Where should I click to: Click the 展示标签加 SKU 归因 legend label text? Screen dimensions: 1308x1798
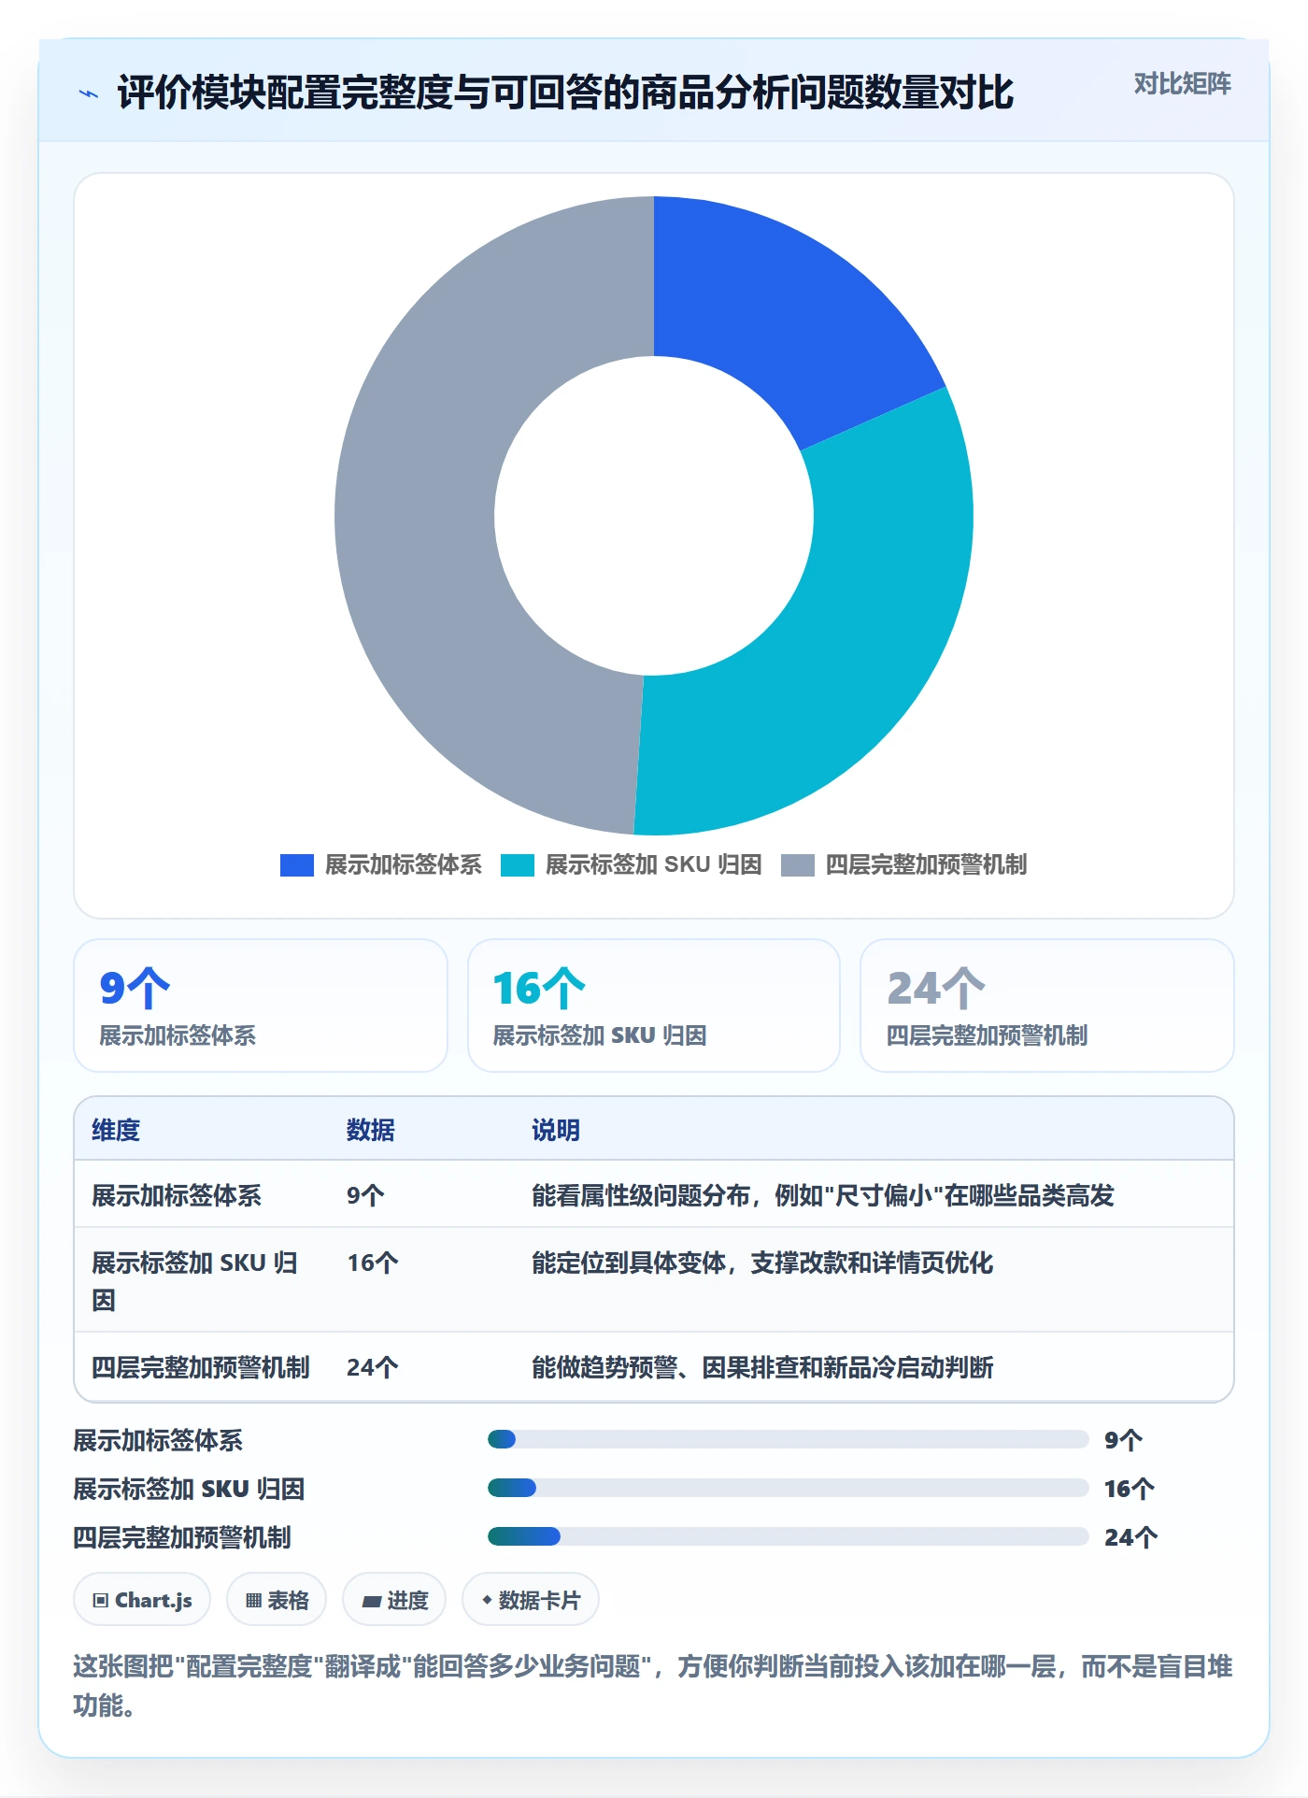click(x=653, y=865)
